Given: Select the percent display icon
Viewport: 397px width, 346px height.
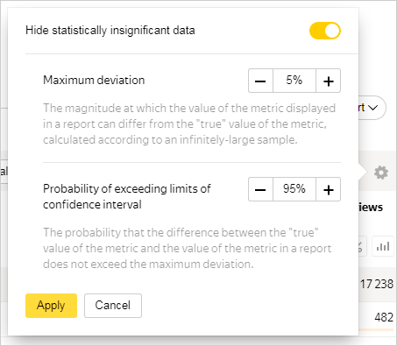Looking at the screenshot, I should pyautogui.click(x=362, y=246).
